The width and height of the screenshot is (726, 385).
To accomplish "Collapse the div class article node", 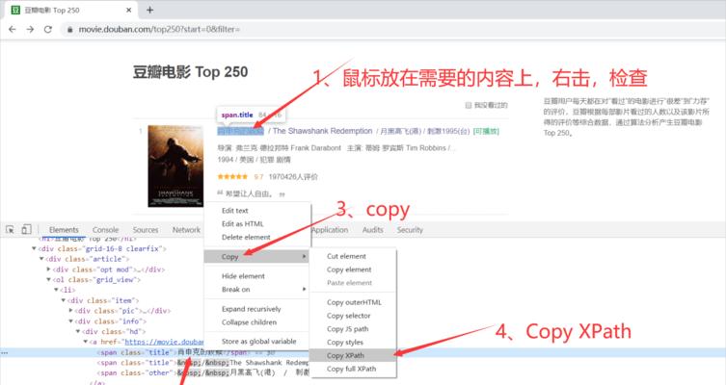I will click(41, 259).
